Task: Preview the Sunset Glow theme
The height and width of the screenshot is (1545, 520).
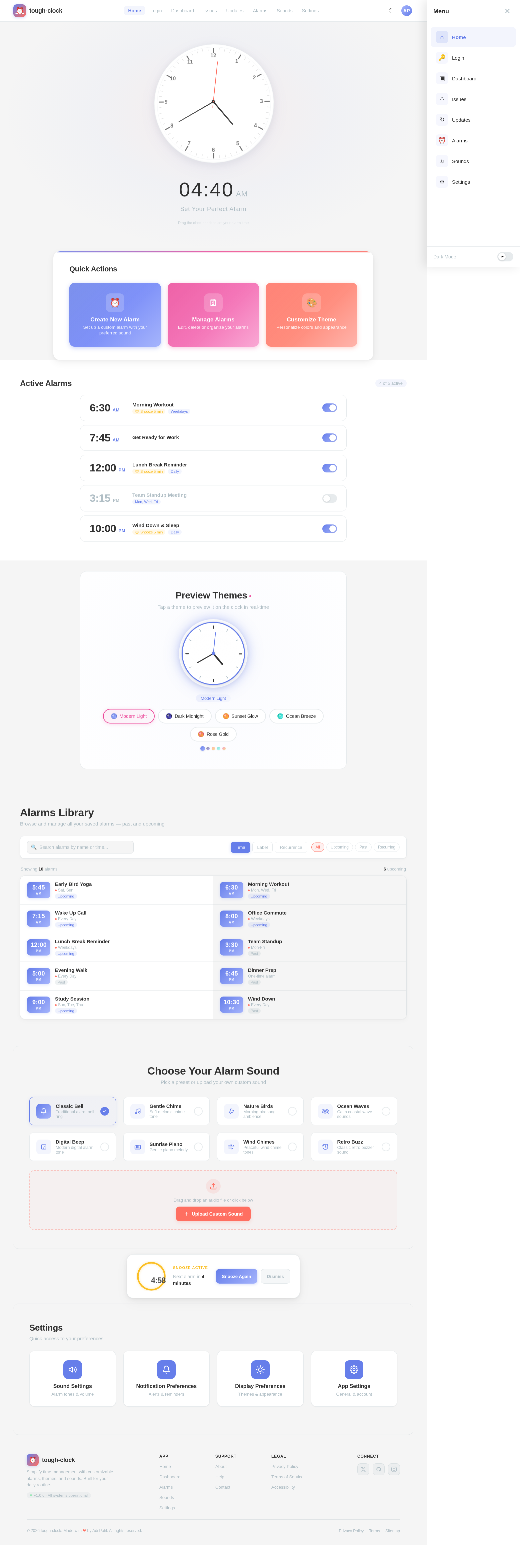Action: pyautogui.click(x=241, y=716)
